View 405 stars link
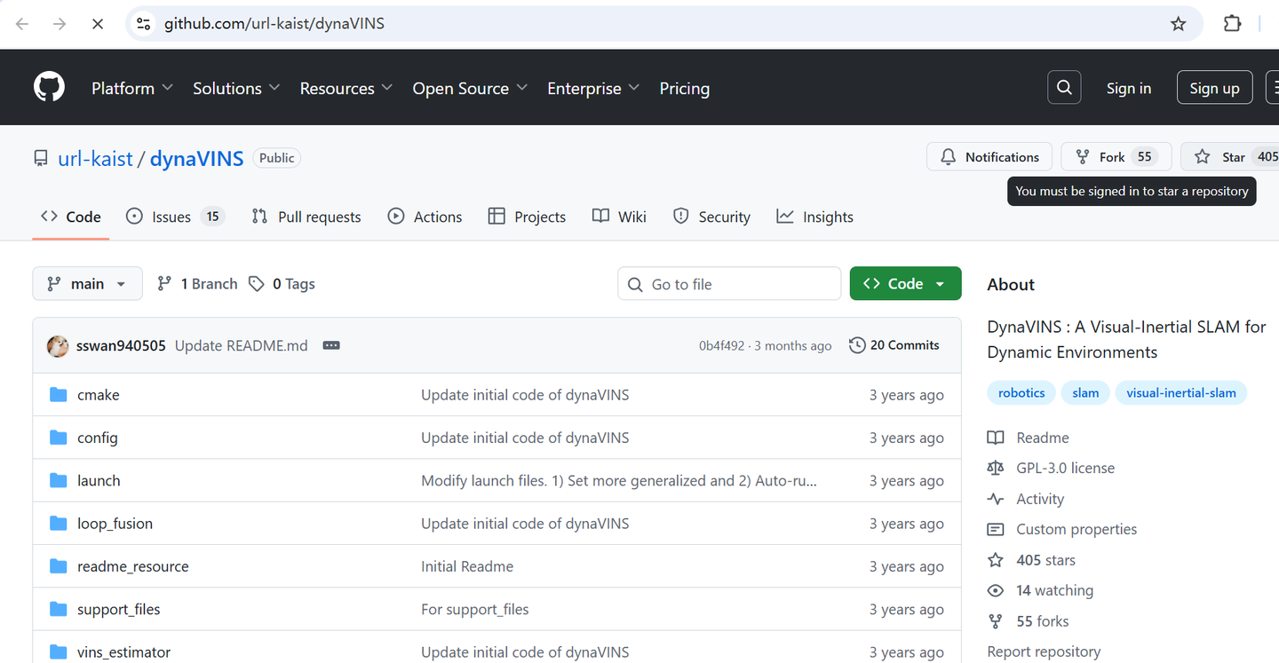Screen dimensions: 1279x663 [x=1032, y=560]
